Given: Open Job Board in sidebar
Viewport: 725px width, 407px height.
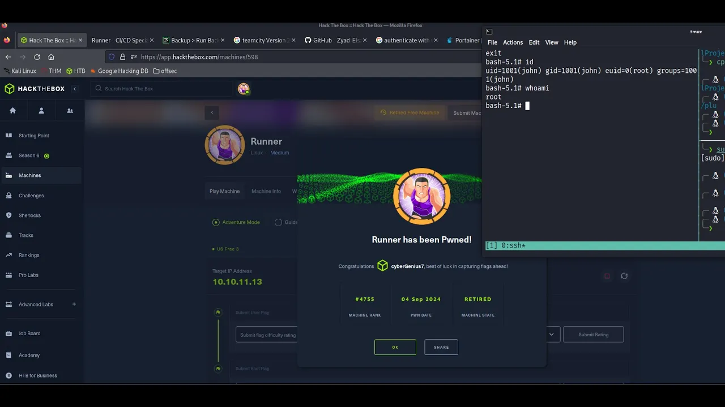Looking at the screenshot, I should click(41, 334).
